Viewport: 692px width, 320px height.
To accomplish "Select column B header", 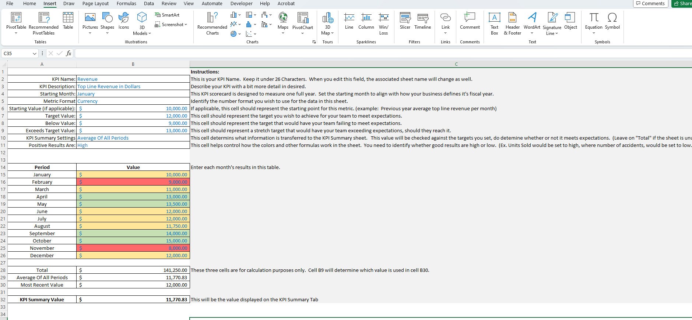I will pos(133,64).
